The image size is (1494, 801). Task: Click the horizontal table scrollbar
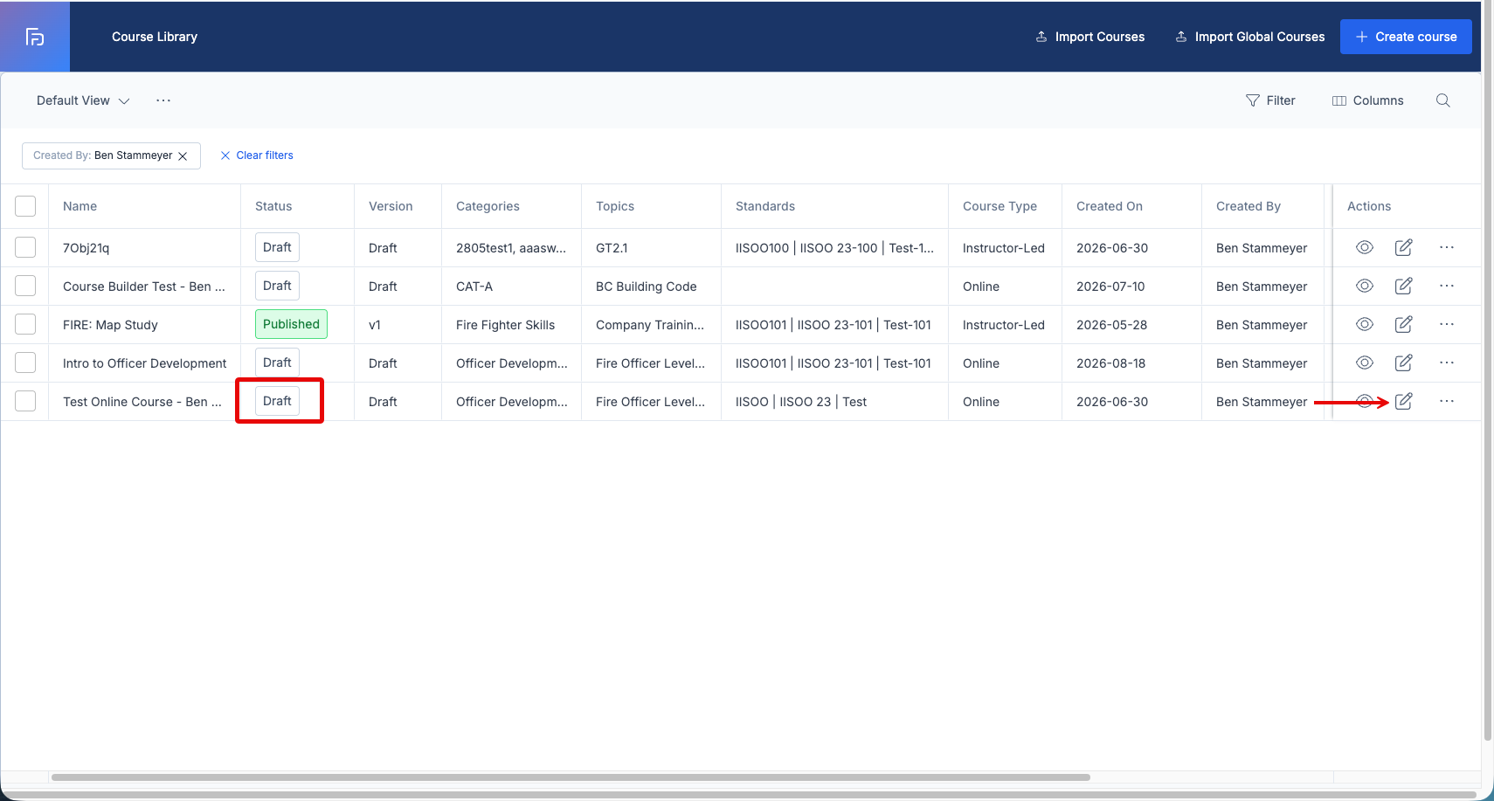pyautogui.click(x=571, y=777)
